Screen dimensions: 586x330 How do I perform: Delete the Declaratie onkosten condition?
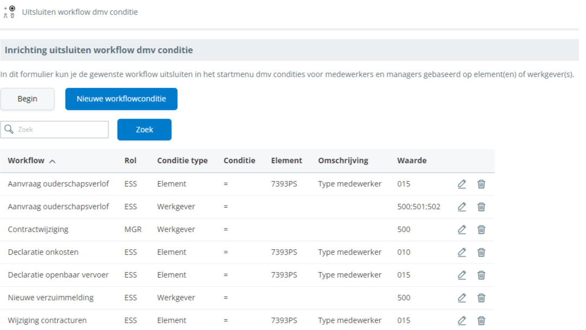click(x=481, y=252)
